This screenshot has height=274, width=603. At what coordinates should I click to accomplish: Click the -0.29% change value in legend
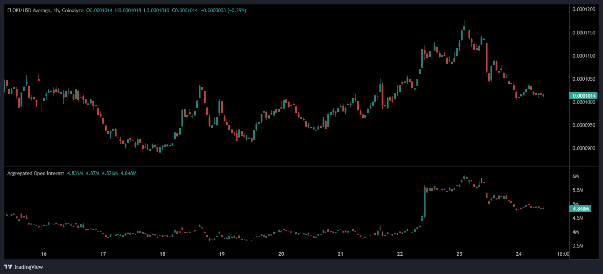[x=237, y=10]
